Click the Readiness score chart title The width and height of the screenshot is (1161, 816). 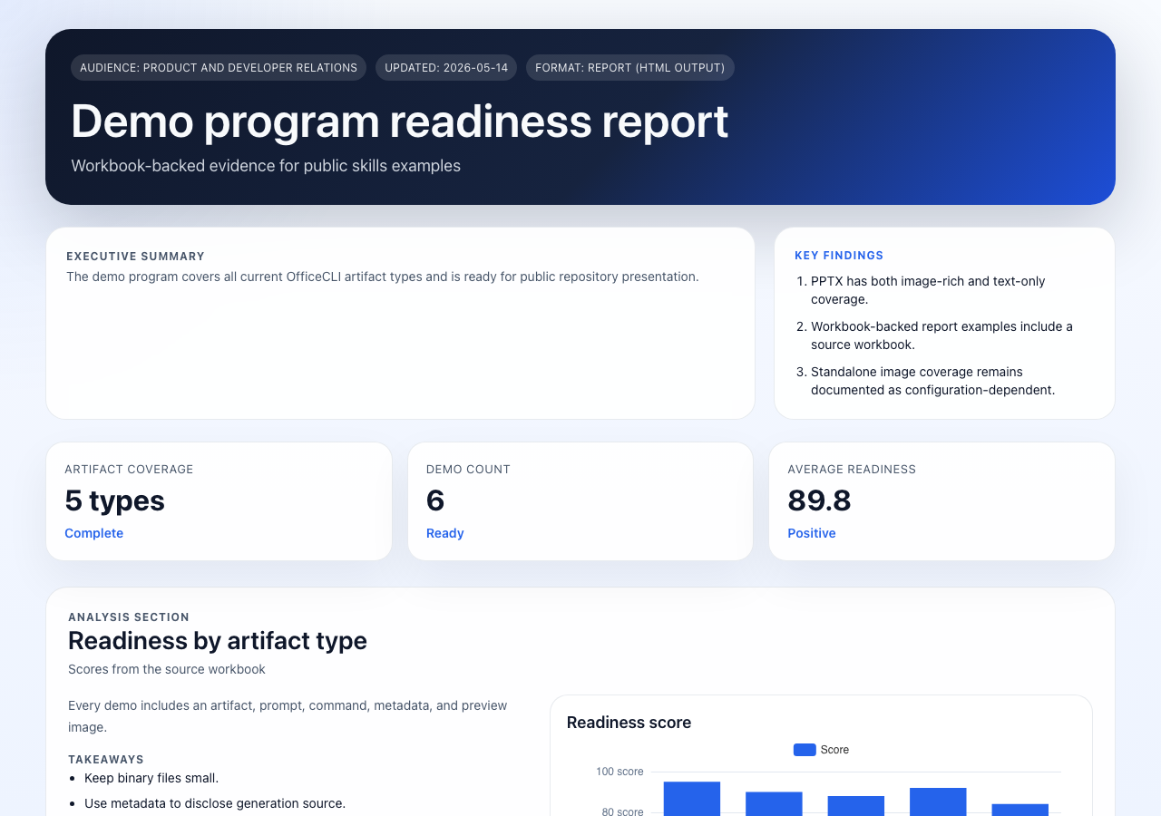(x=629, y=723)
